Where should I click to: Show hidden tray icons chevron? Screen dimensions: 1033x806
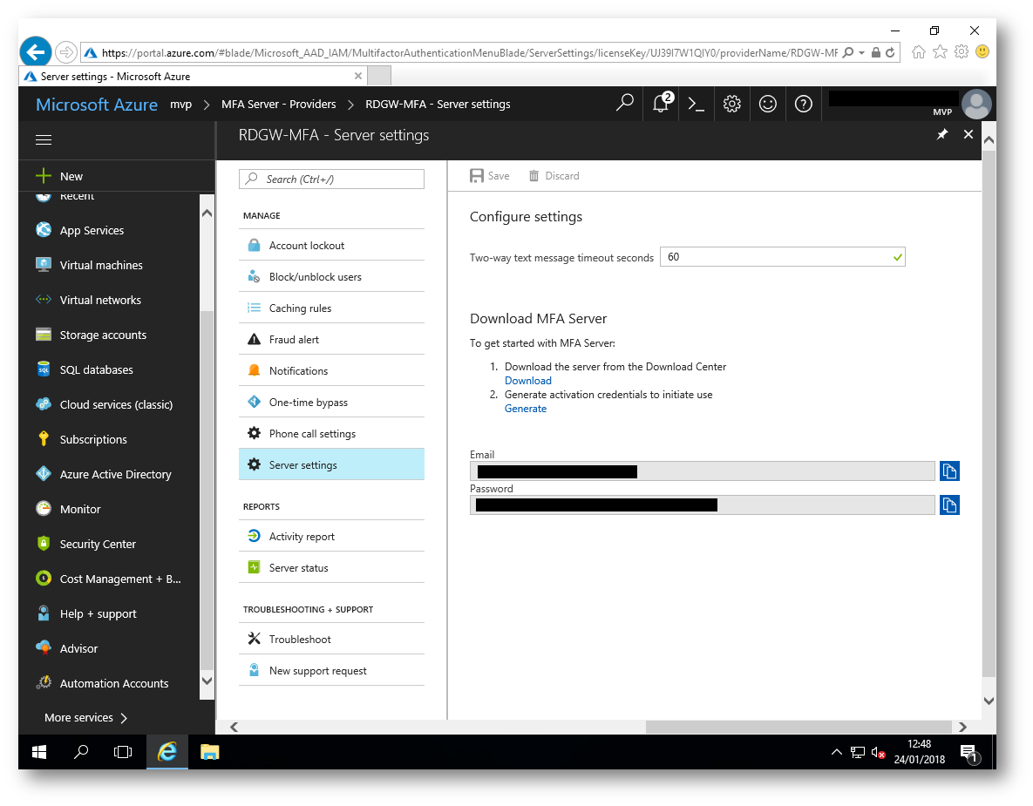[836, 752]
